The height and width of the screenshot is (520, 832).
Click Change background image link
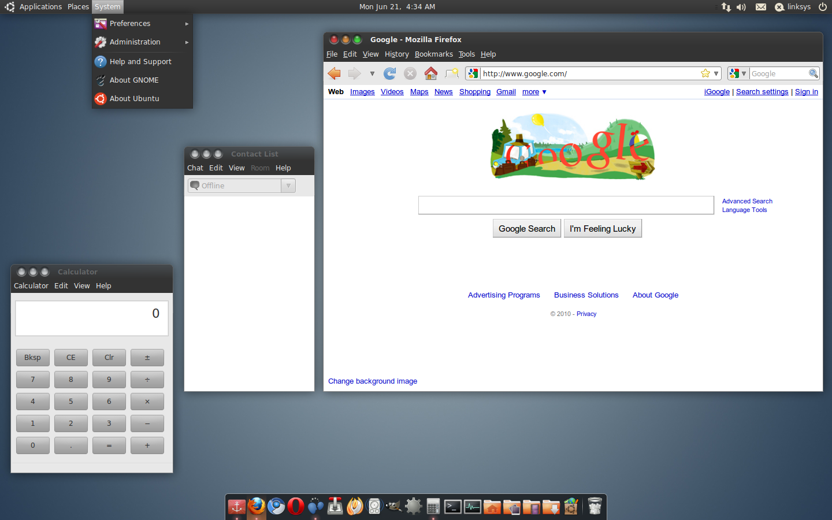point(373,381)
